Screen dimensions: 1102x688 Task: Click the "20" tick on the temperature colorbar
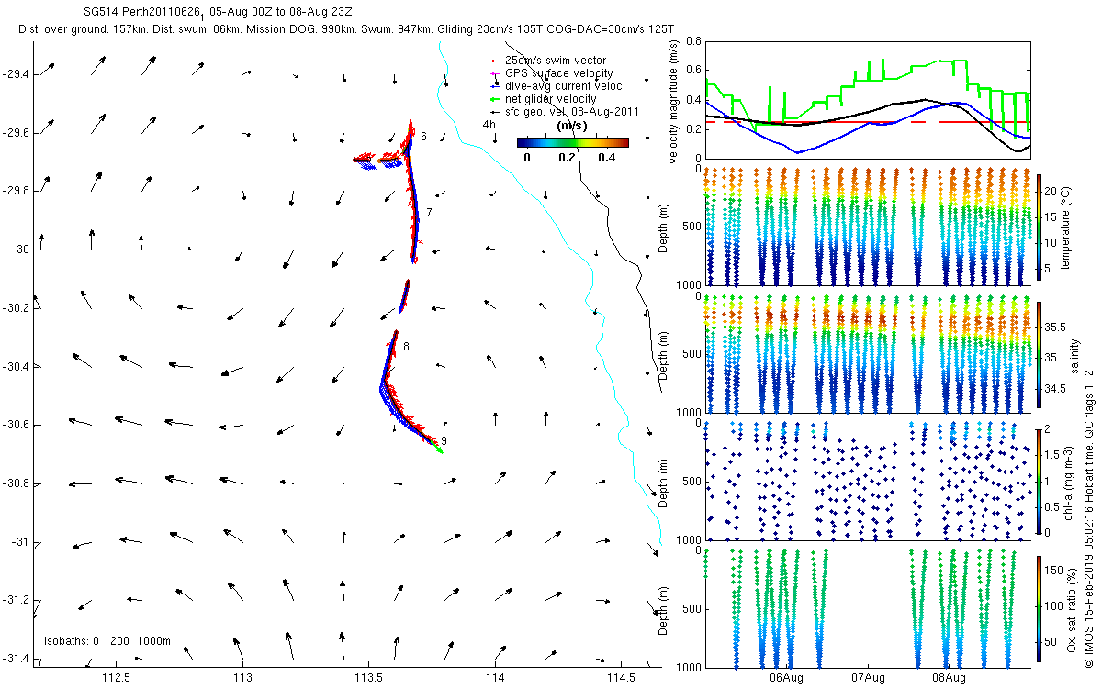(1052, 190)
